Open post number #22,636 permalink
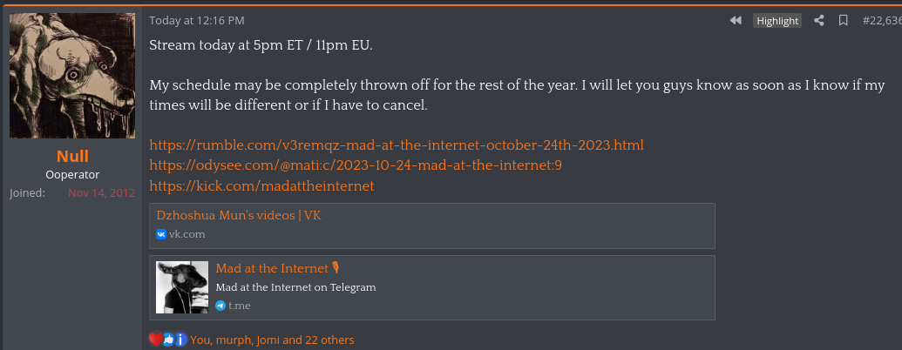 [x=881, y=21]
